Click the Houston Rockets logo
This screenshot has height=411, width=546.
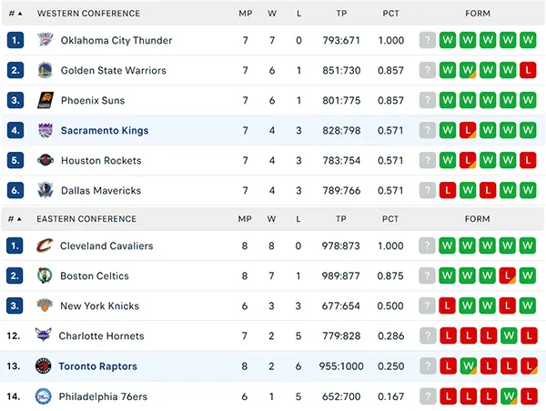(45, 160)
